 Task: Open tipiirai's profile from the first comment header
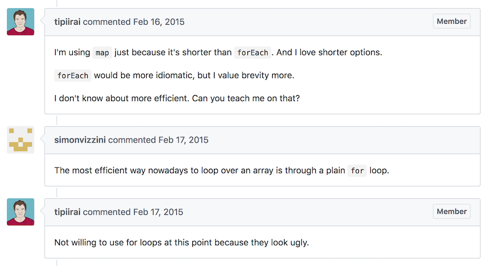coord(67,22)
